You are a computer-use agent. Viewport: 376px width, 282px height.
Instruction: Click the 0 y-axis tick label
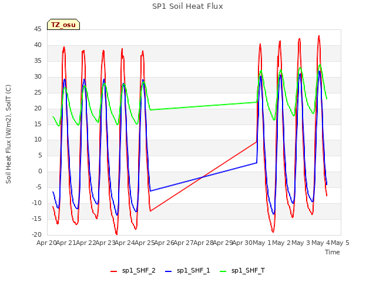[40, 172]
